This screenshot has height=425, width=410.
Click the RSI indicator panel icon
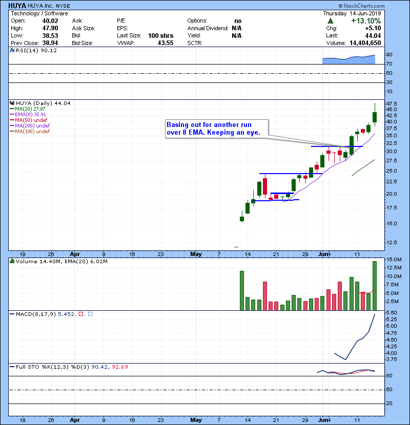(x=12, y=50)
